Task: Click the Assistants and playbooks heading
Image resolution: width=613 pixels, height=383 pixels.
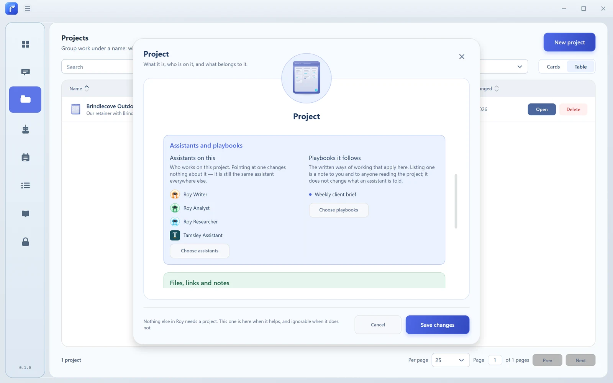Action: pos(206,146)
